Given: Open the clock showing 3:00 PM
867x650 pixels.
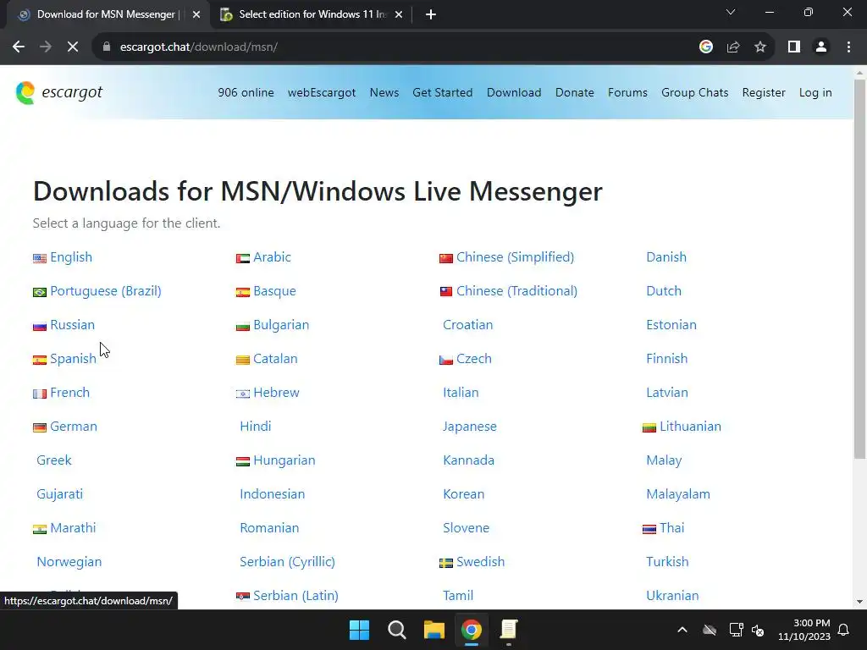Looking at the screenshot, I should click(x=804, y=630).
